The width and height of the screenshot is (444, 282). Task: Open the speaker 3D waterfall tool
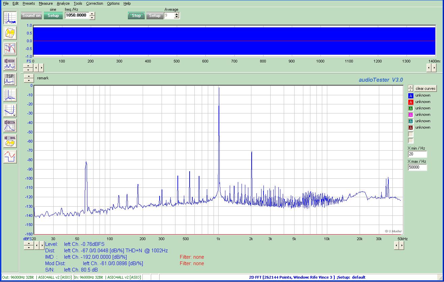pyautogui.click(x=10, y=141)
